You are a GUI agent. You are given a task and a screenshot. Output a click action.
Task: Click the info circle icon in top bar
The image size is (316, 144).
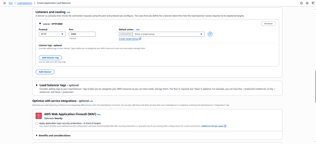(301, 3)
